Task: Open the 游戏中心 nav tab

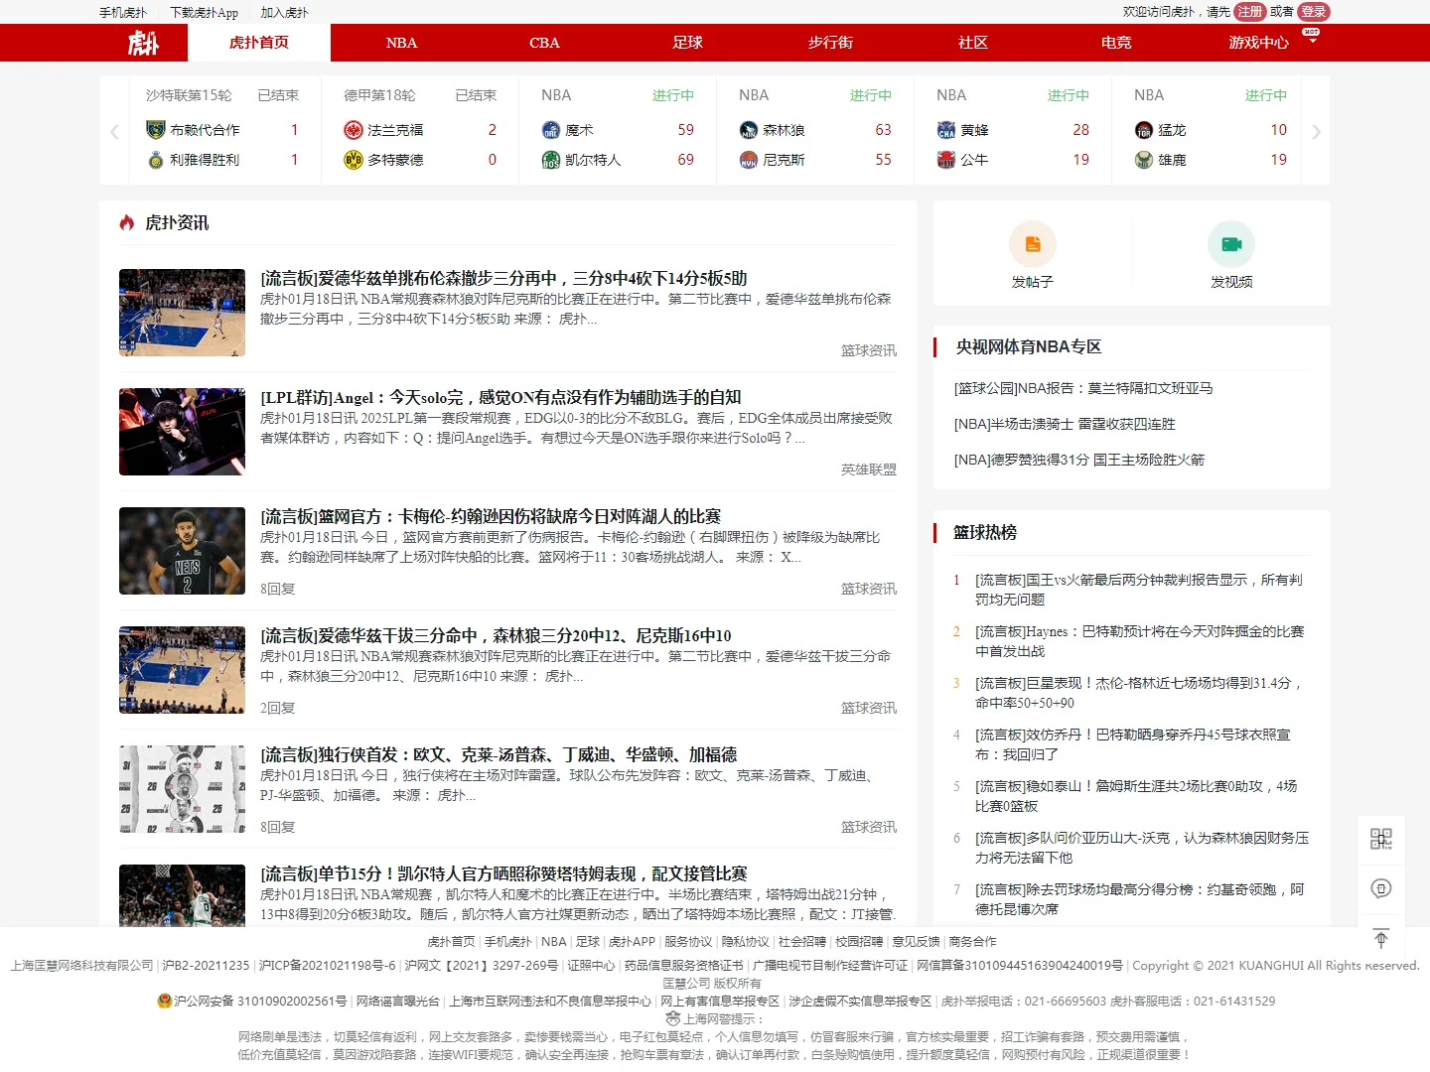Action: [1258, 43]
